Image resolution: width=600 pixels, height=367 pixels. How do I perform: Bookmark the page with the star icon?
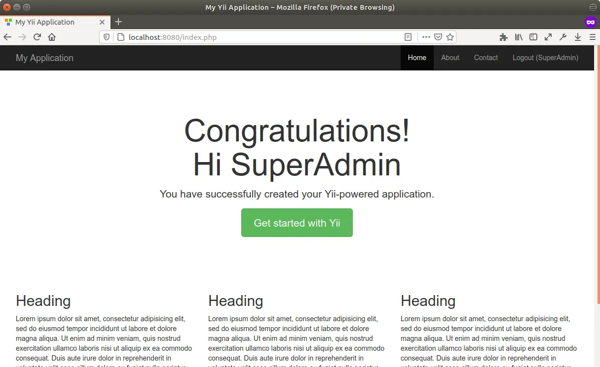(x=450, y=37)
